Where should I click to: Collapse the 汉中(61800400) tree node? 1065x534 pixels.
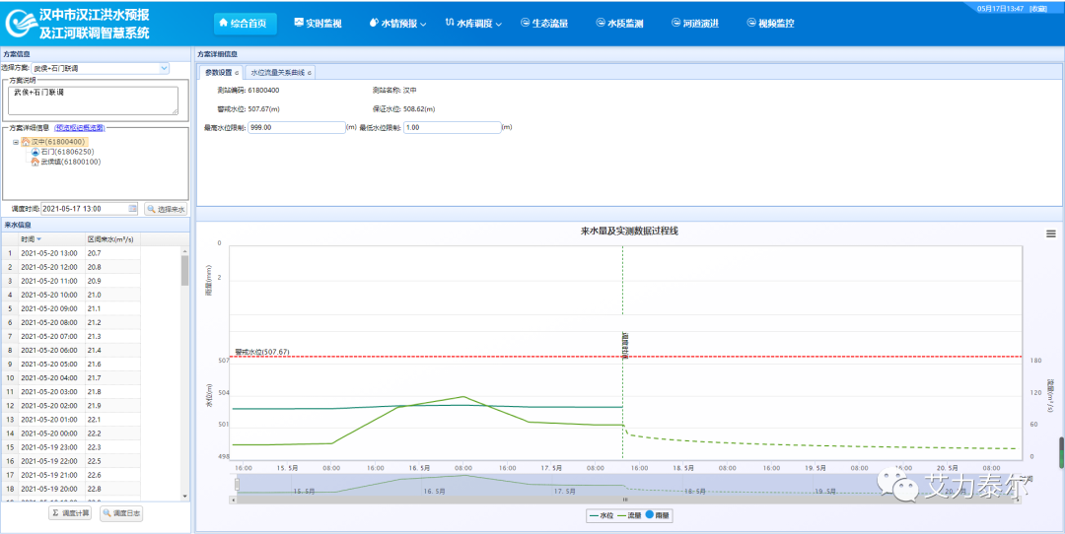tap(16, 142)
